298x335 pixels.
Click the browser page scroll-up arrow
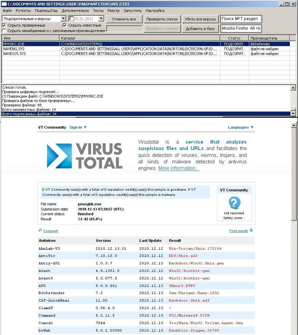[x=294, y=126]
